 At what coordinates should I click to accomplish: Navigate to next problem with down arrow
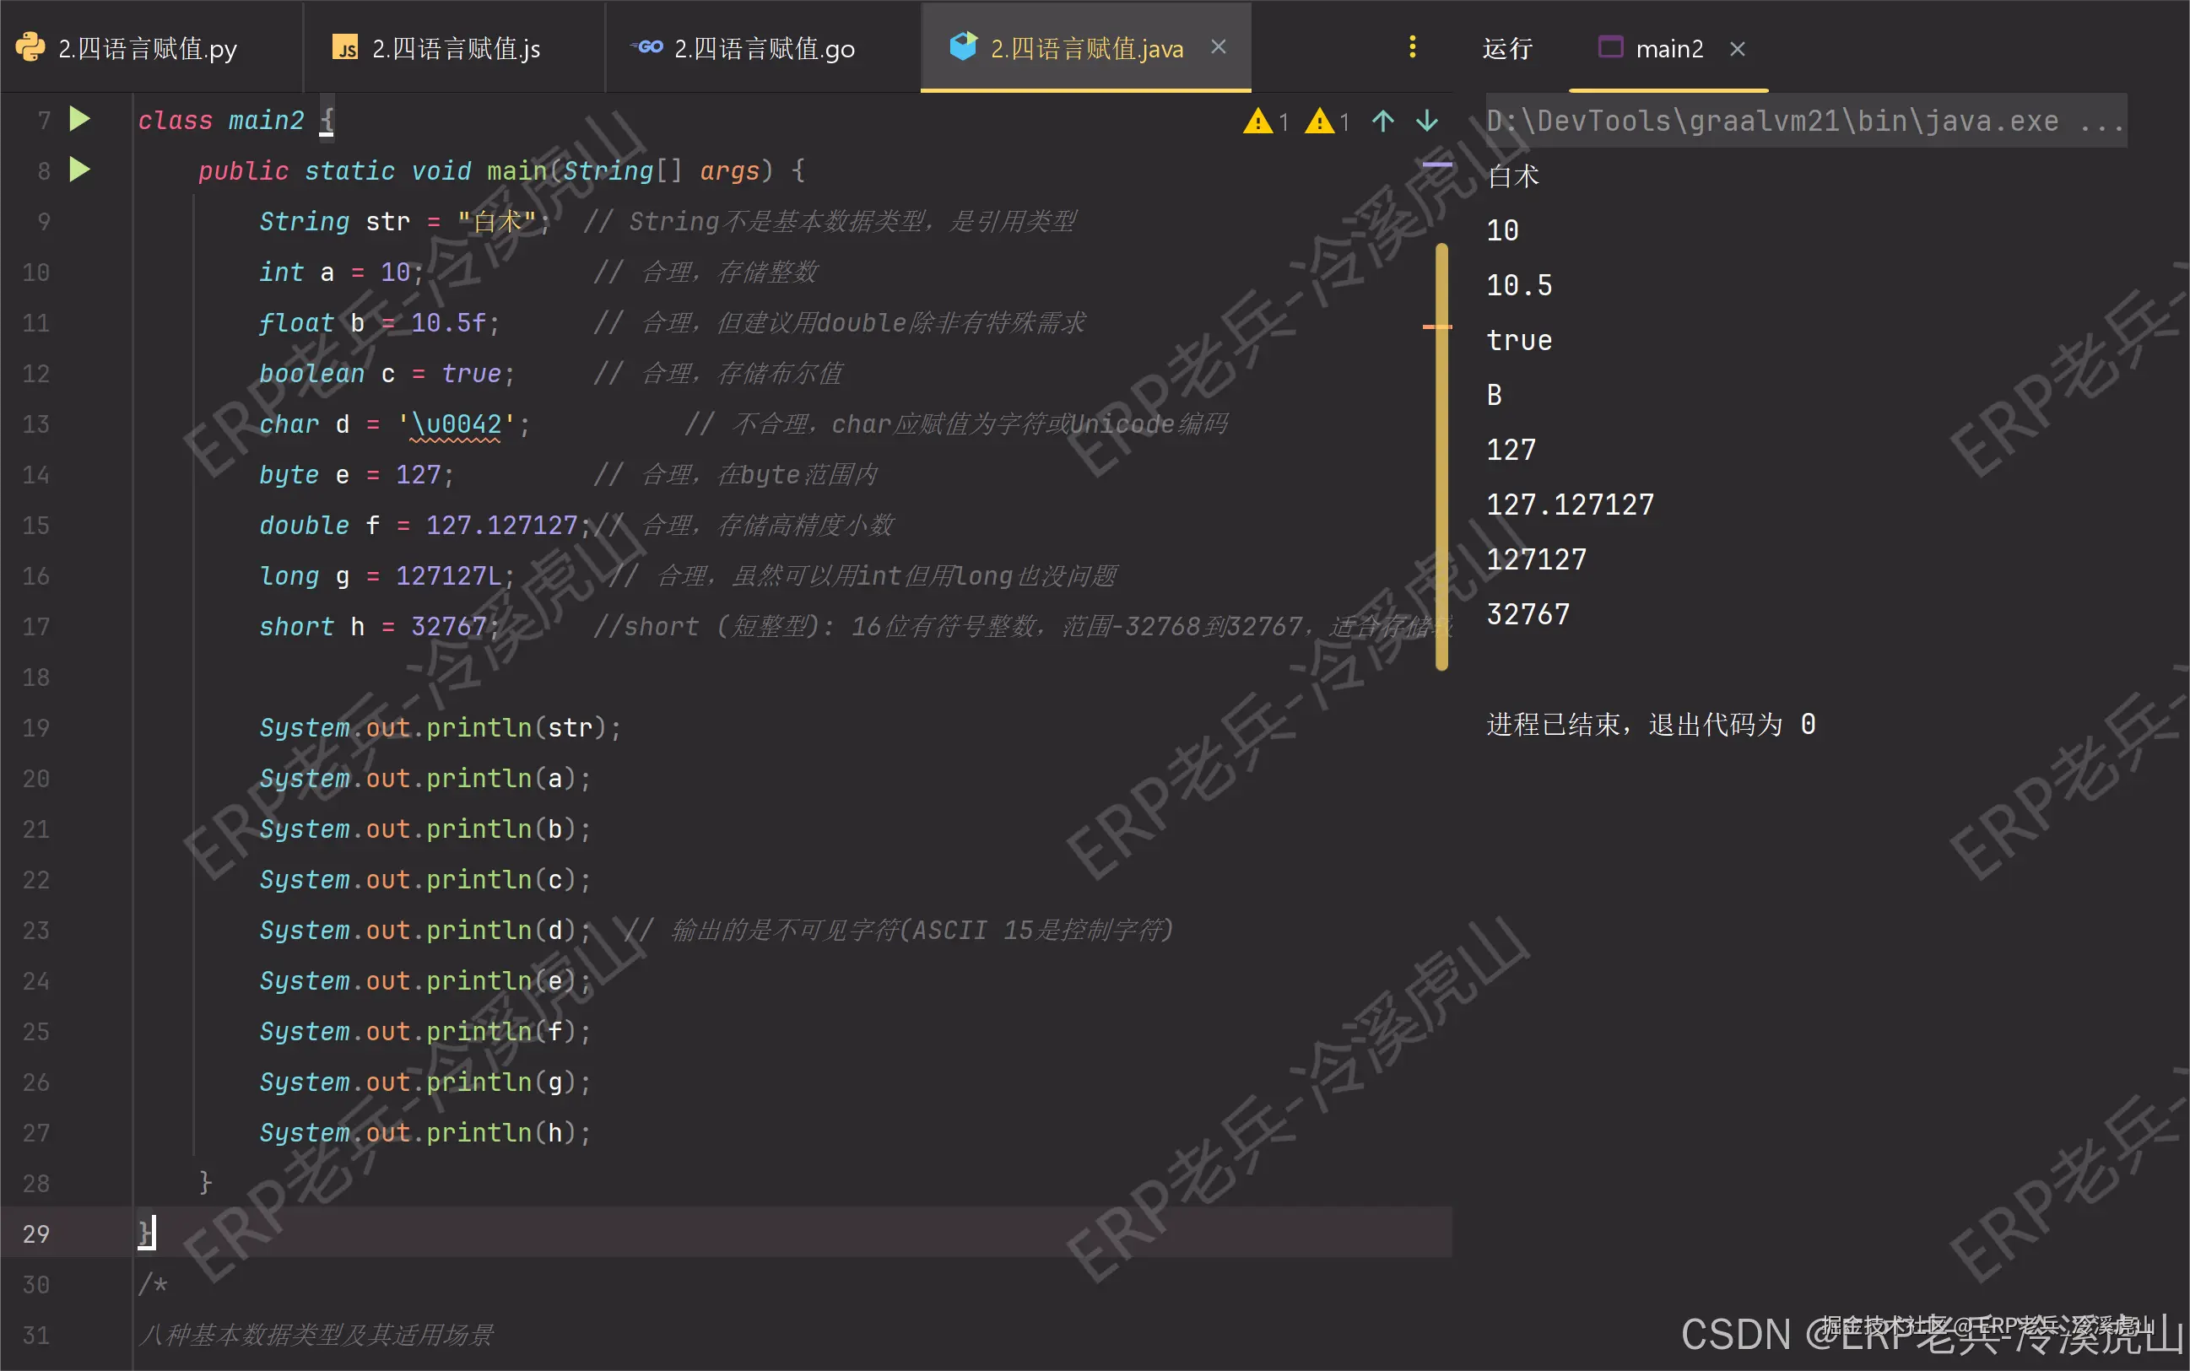click(x=1425, y=121)
